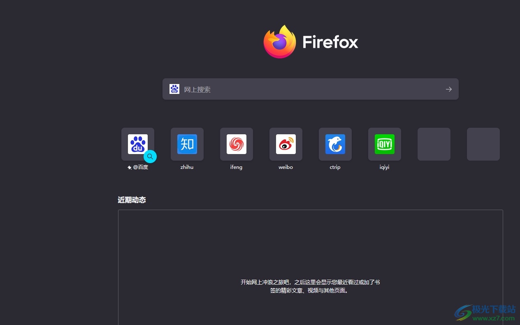Click the last empty shortcut tile

point(483,144)
